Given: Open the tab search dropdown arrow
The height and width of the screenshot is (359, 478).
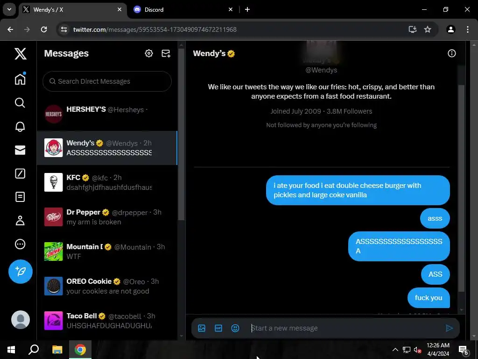Looking at the screenshot, I should click(9, 9).
